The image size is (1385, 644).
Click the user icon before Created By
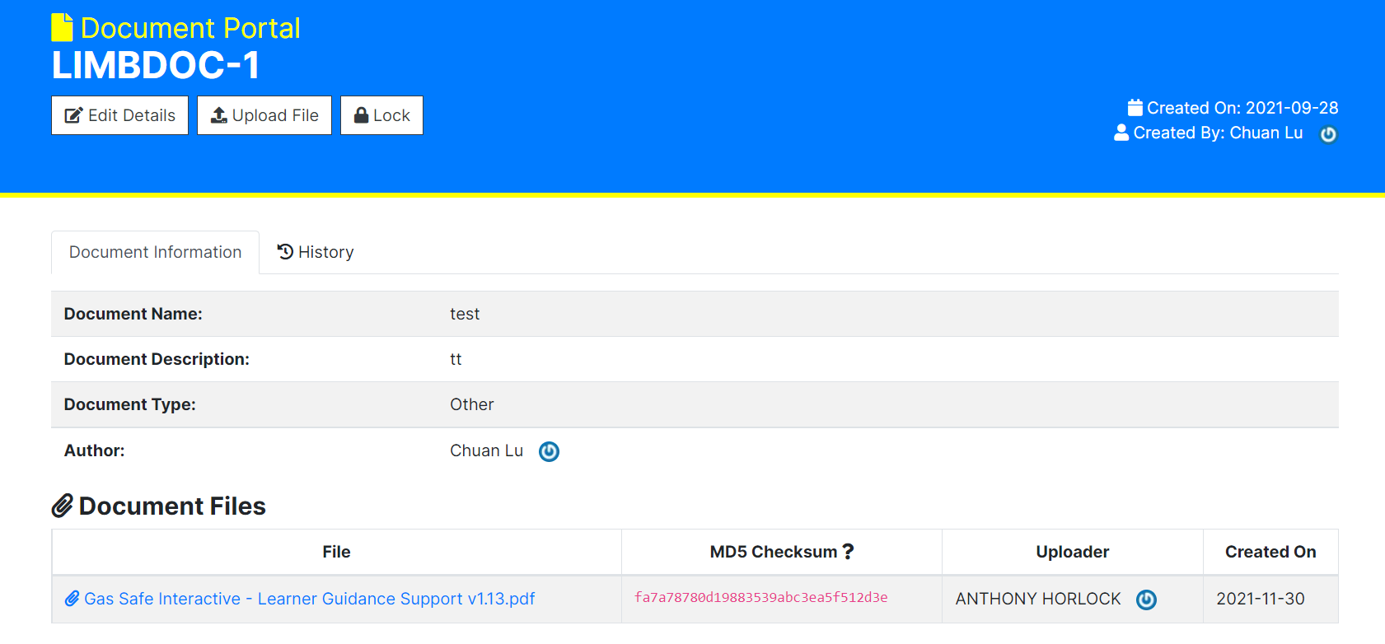[x=1121, y=133]
